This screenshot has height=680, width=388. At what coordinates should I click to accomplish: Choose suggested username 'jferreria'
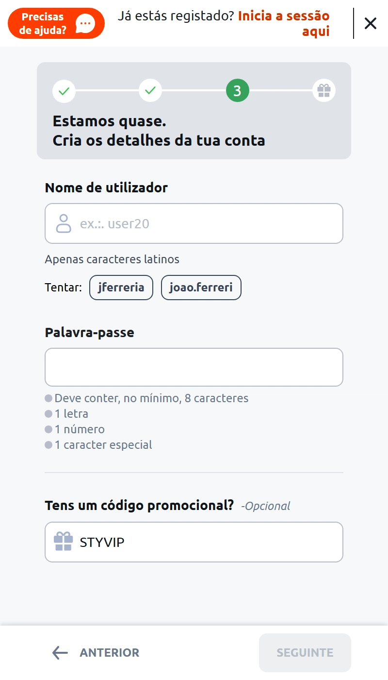[121, 287]
